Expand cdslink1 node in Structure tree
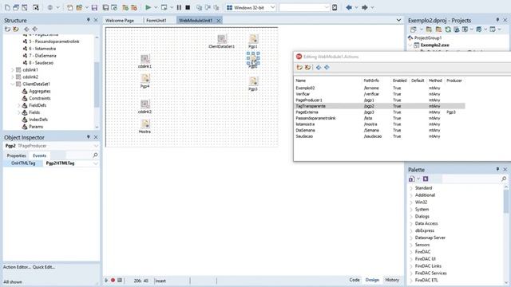Screen dimensions: 511x287 [x=13, y=70]
